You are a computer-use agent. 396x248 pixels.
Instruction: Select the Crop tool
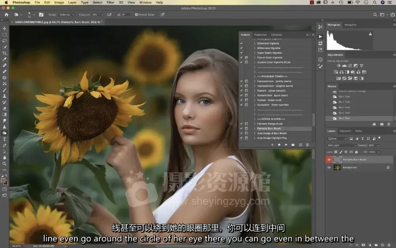click(4, 53)
